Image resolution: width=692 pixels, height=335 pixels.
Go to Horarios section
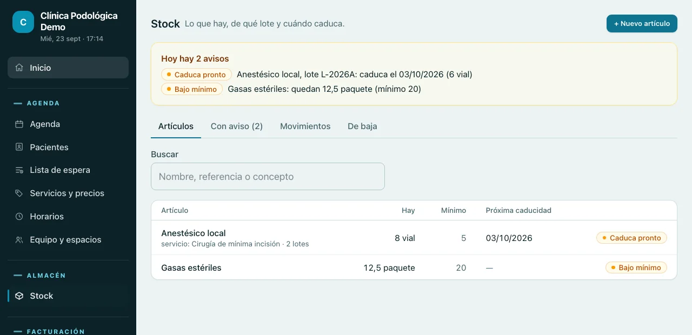pyautogui.click(x=68, y=217)
